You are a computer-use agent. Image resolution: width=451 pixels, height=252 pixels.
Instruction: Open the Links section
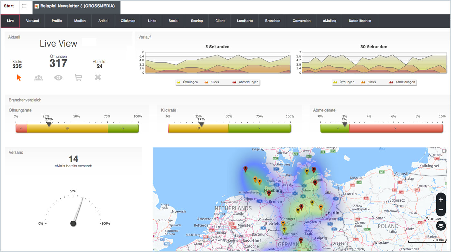pos(152,21)
